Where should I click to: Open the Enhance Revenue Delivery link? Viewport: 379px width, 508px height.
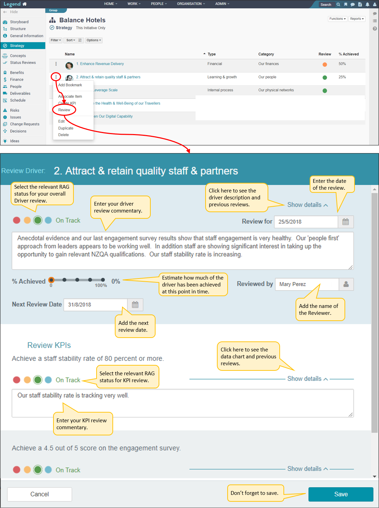100,64
